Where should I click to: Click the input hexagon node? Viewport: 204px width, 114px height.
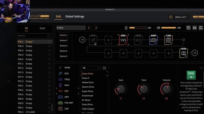(x=82, y=40)
